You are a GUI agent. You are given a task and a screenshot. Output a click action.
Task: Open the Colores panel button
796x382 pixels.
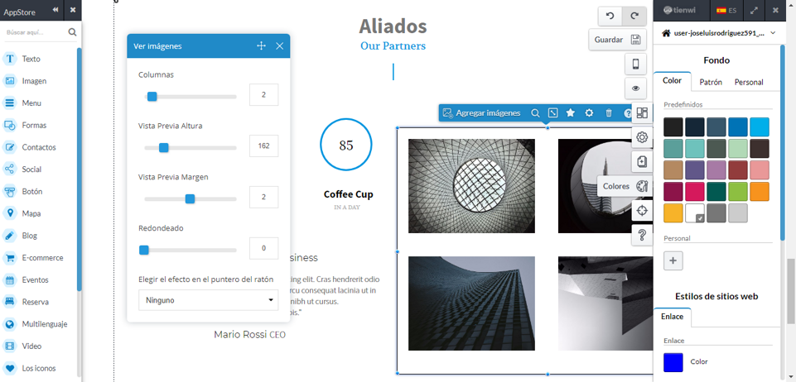(x=625, y=186)
